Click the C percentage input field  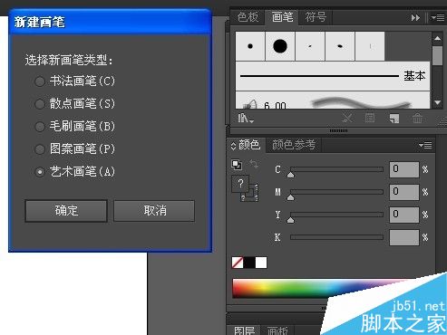point(404,169)
